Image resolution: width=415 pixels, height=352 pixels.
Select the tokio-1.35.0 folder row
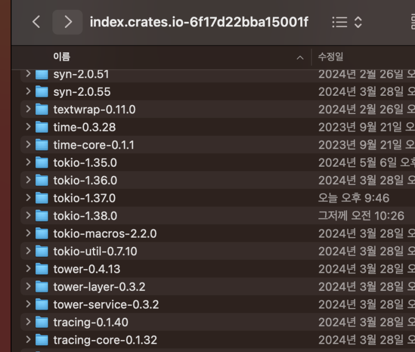tap(85, 163)
